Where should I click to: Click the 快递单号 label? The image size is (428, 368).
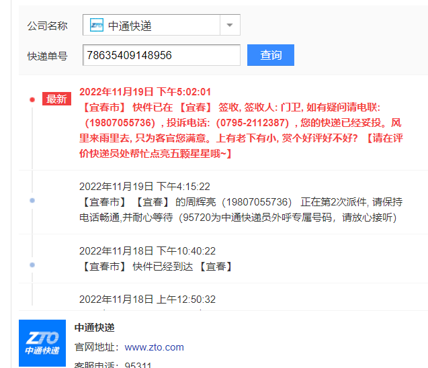pos(47,56)
